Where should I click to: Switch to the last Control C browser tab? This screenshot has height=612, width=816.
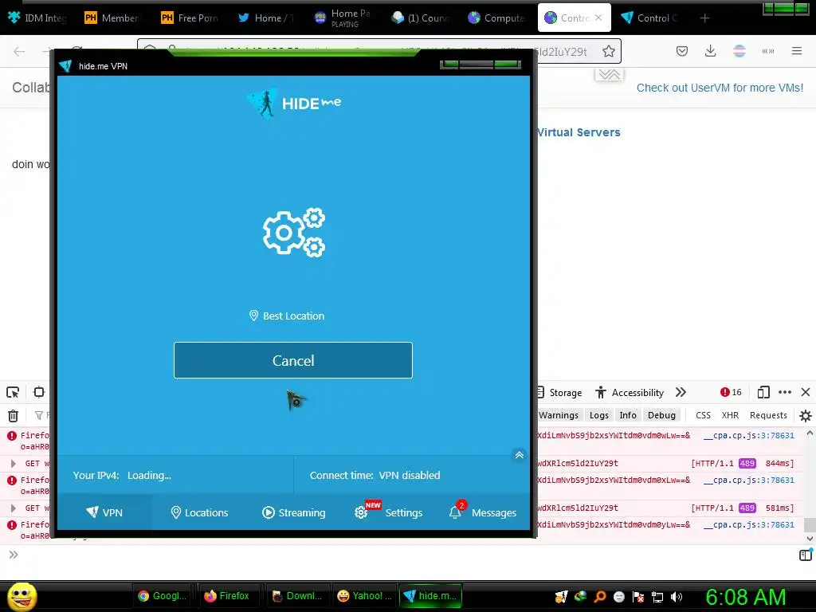(650, 18)
